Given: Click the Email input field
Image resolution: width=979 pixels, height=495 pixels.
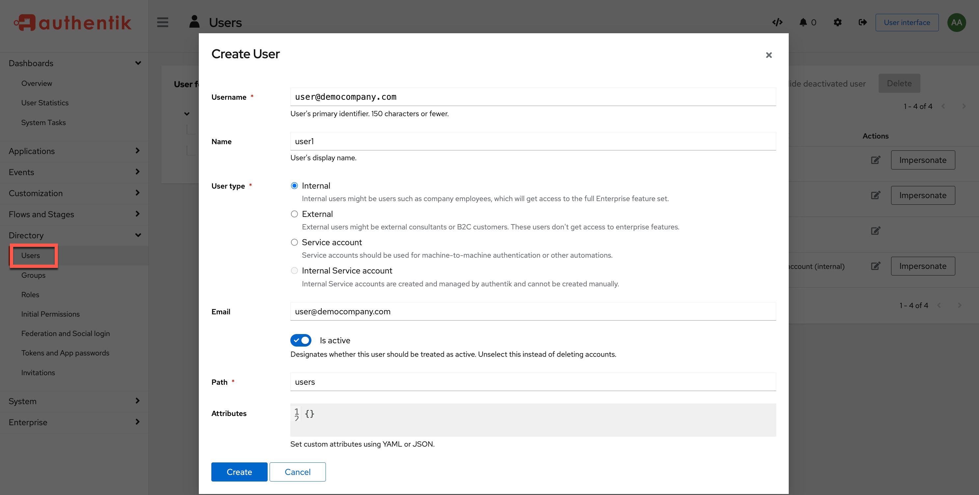Looking at the screenshot, I should (533, 311).
